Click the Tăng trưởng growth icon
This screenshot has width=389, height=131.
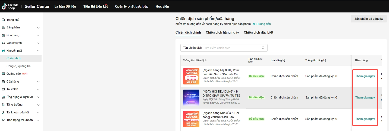(3, 104)
